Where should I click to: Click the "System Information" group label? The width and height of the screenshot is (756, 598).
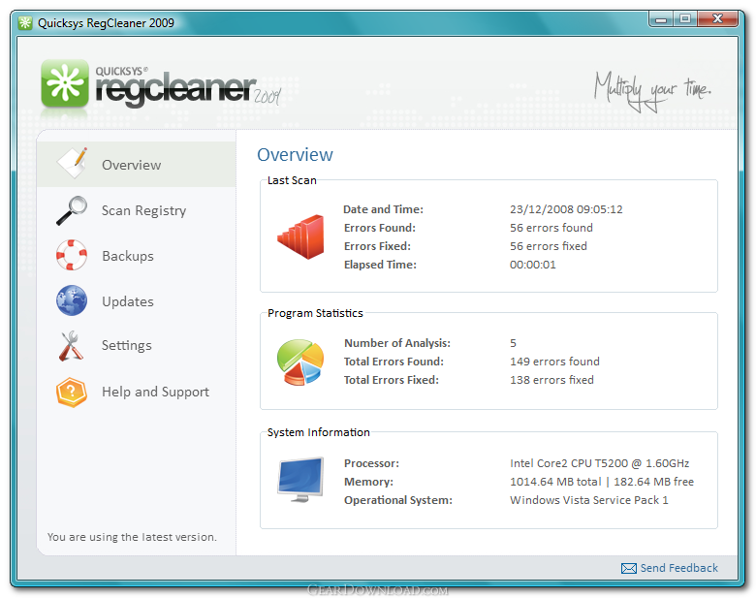pyautogui.click(x=318, y=432)
